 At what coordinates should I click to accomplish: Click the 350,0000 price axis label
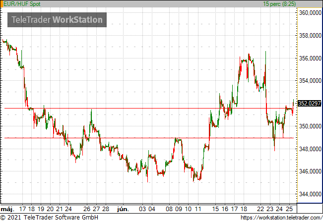click(x=310, y=126)
